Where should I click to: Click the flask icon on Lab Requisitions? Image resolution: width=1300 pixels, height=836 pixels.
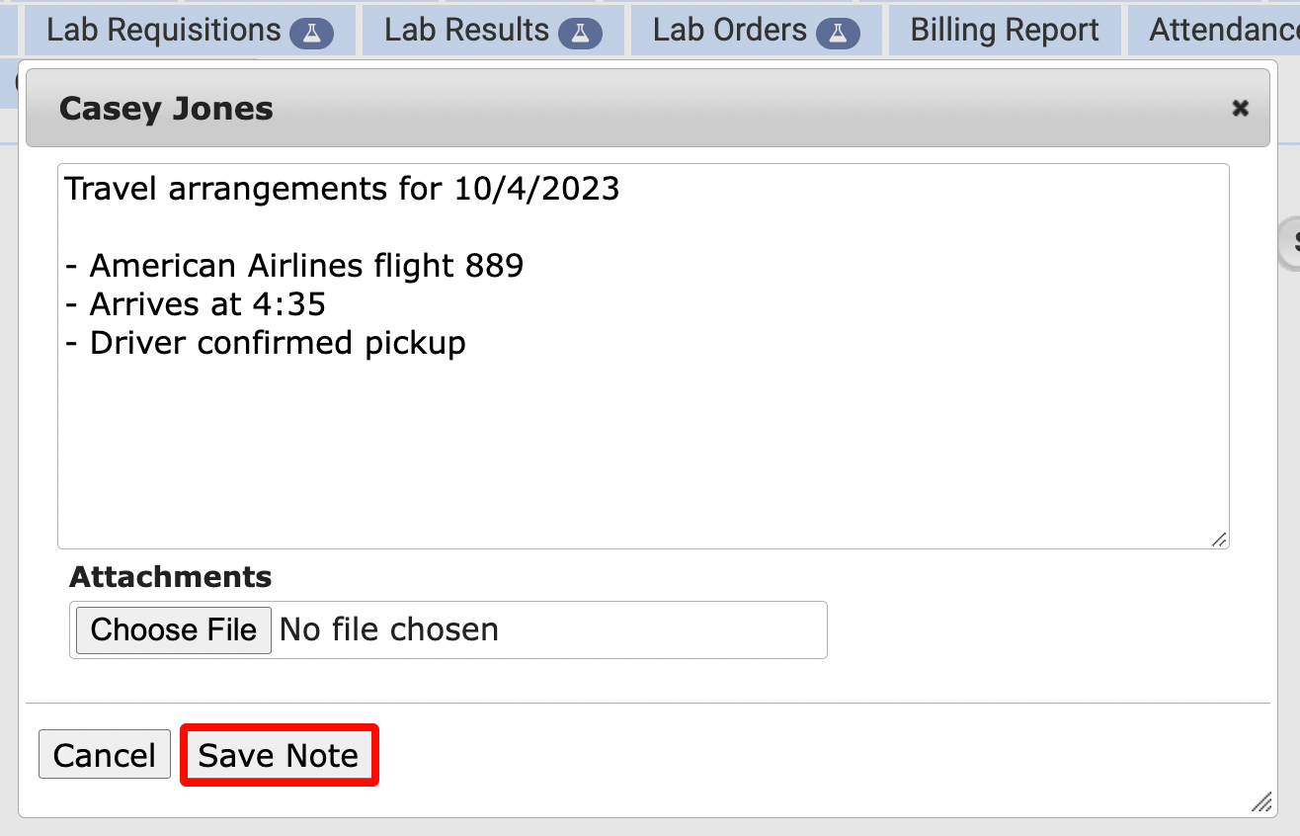coord(311,33)
